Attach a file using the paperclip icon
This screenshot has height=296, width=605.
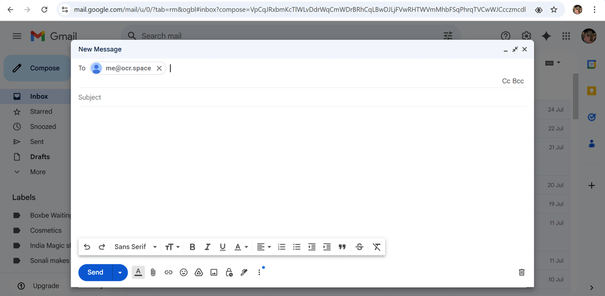[153, 272]
